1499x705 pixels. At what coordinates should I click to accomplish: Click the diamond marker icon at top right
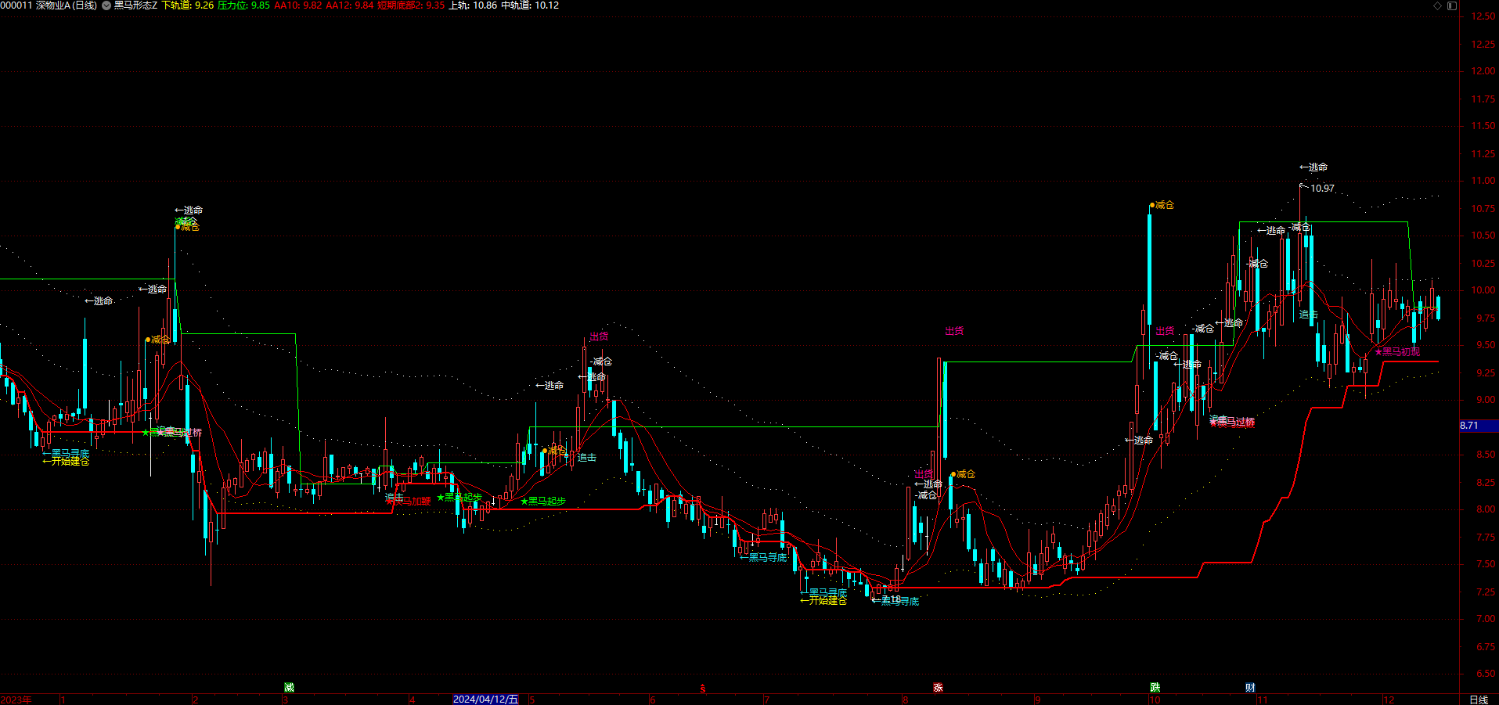[x=1437, y=5]
